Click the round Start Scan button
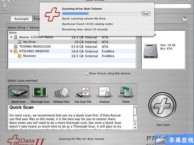The width and height of the screenshot is (194, 145). 163,106
